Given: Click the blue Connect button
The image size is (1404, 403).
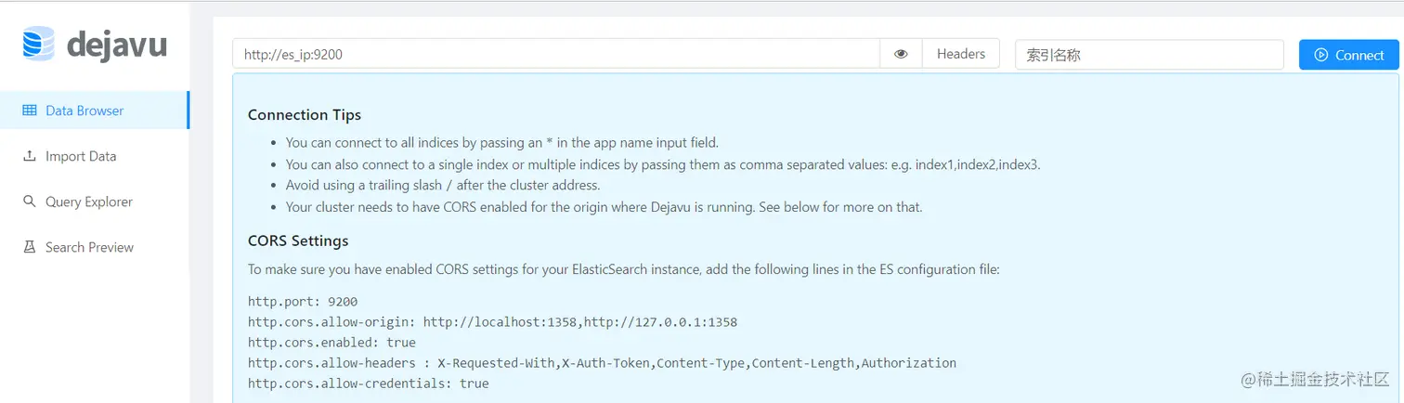Looking at the screenshot, I should pos(1349,55).
